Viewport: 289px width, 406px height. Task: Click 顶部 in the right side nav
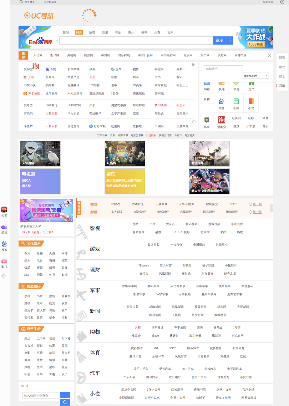pyautogui.click(x=282, y=86)
